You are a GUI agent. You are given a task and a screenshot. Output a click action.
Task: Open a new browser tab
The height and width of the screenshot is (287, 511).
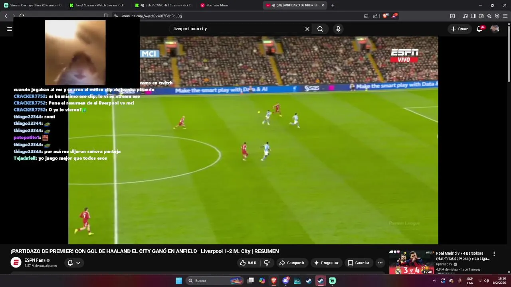[333, 5]
